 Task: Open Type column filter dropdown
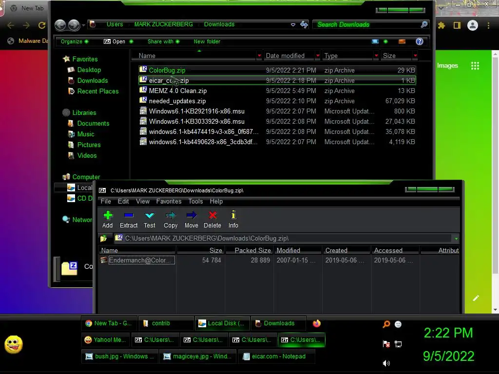(376, 56)
